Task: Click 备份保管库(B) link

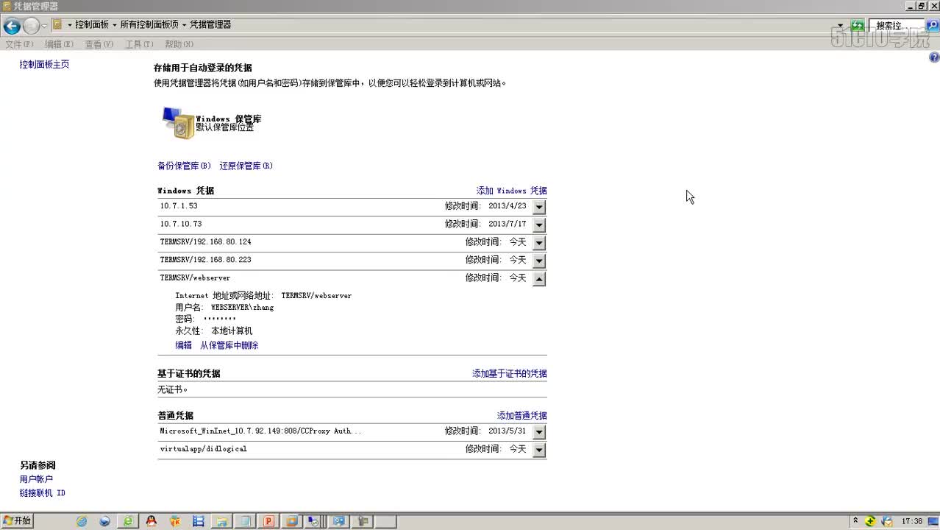Action: [184, 166]
